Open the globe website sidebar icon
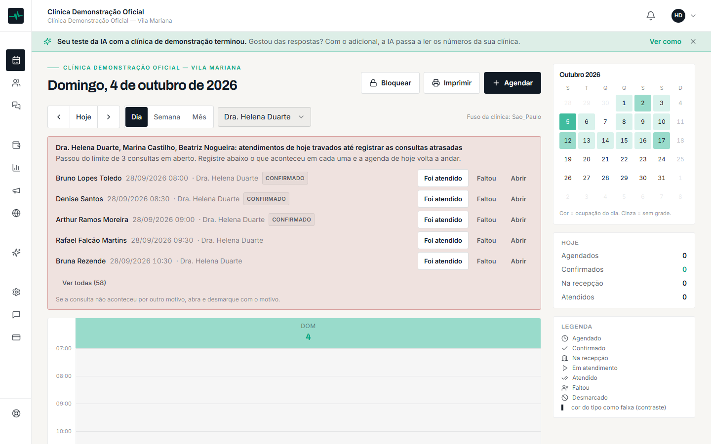The image size is (711, 444). click(16, 213)
